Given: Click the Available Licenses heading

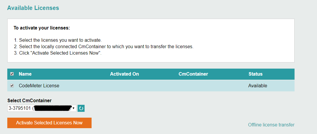Looking at the screenshot, I should point(33,8).
